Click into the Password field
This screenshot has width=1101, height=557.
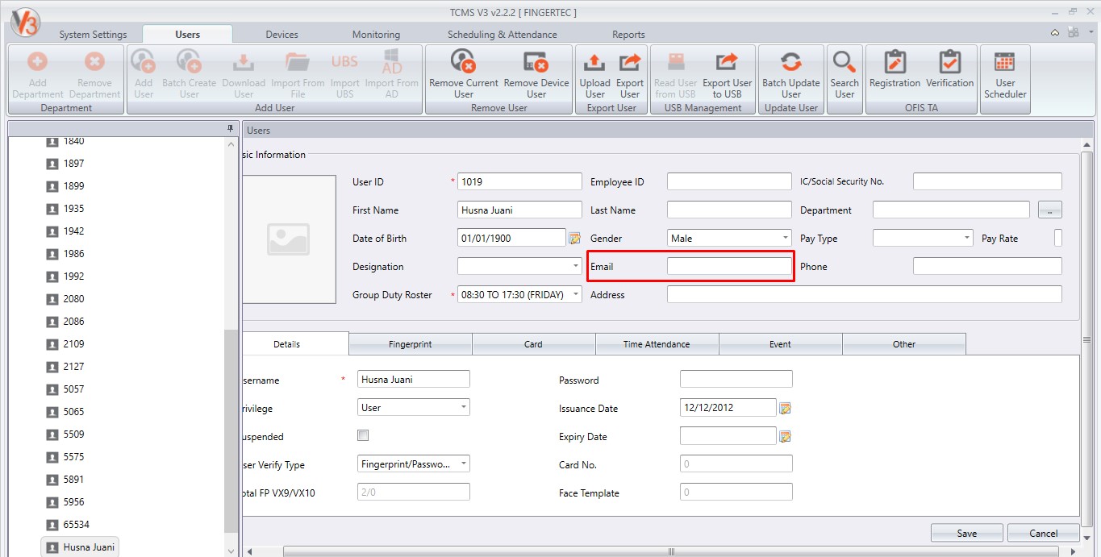736,379
